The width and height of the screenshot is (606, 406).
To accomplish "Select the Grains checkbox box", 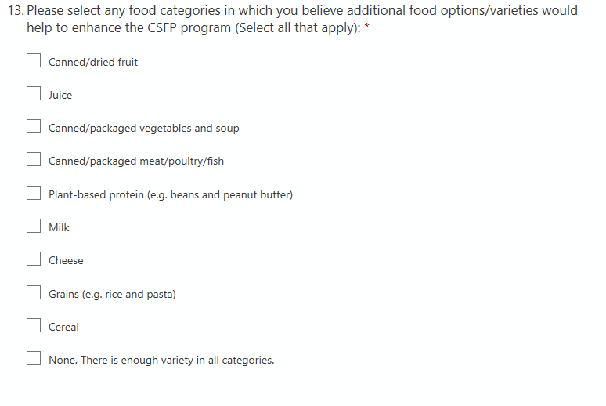I will tap(34, 293).
